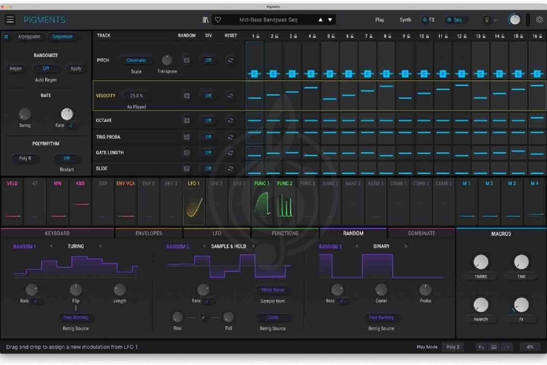This screenshot has height=365, width=547.
Task: Click the redo arrow in status bar
Action: coord(507,347)
